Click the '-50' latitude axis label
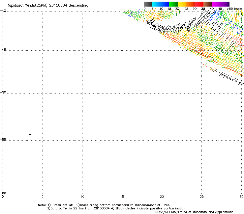Screen dimensions: 244x214 coord(3,92)
